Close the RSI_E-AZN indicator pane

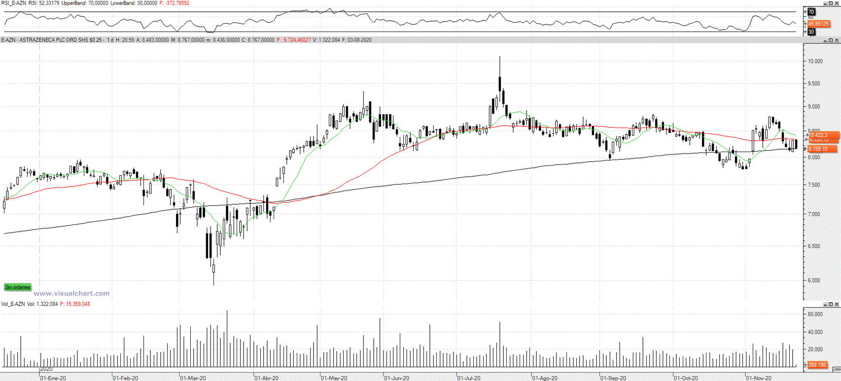click(x=837, y=3)
